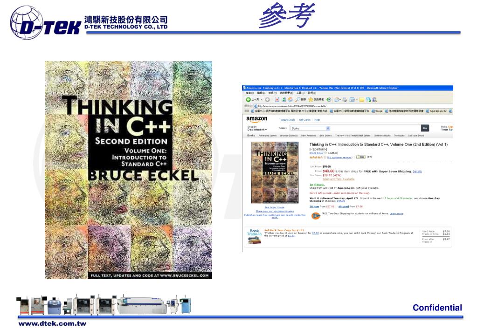Open Amazon Help link
Screen dimensions: 477x330
click(317, 120)
